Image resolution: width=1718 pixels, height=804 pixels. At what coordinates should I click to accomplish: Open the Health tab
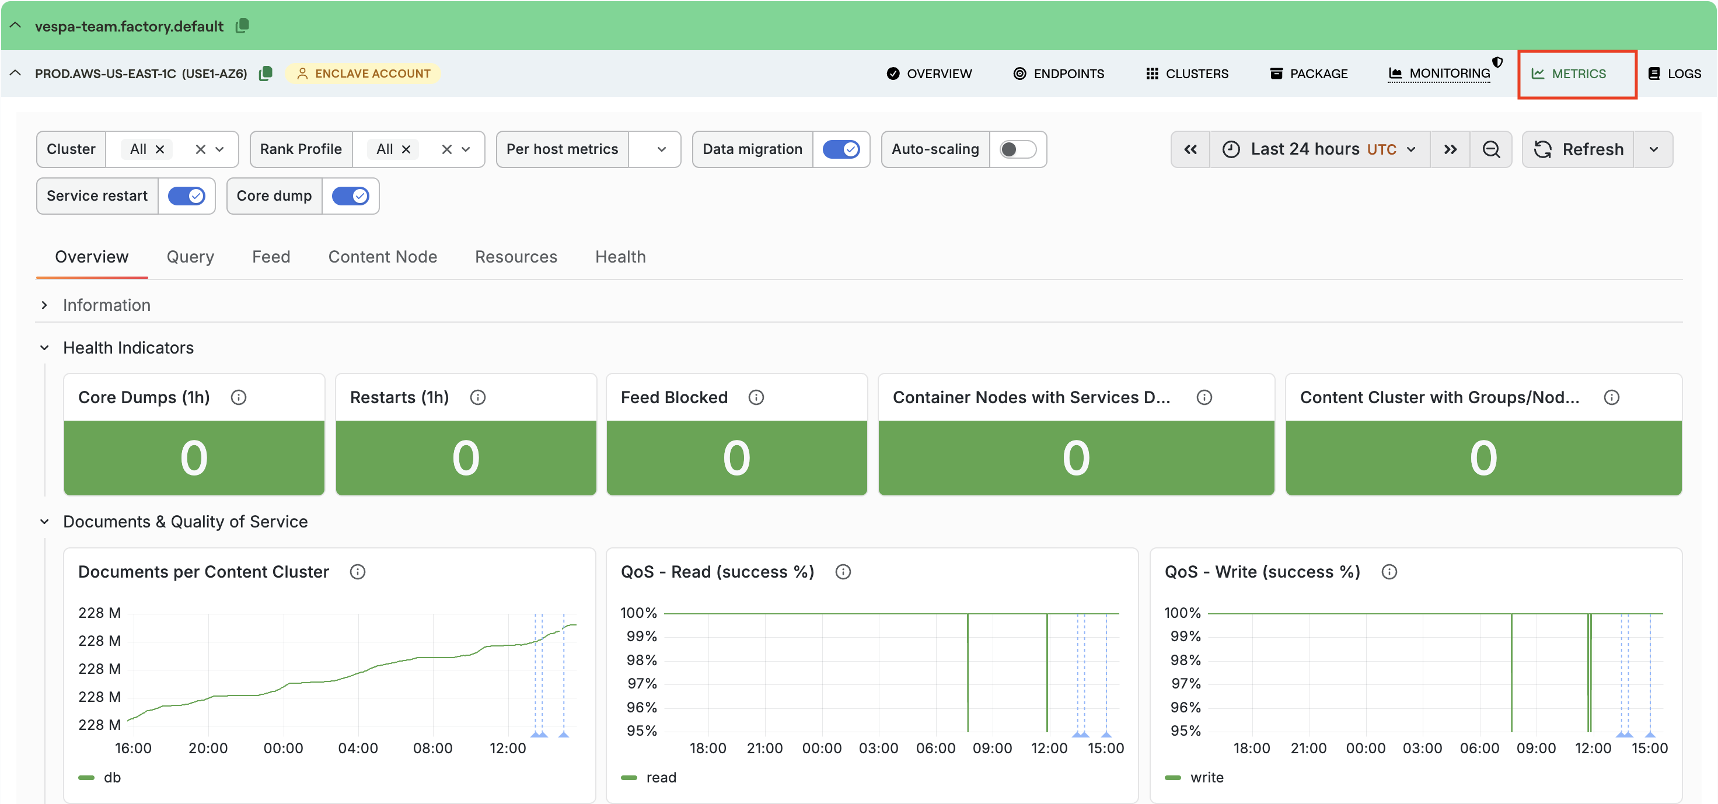coord(620,257)
